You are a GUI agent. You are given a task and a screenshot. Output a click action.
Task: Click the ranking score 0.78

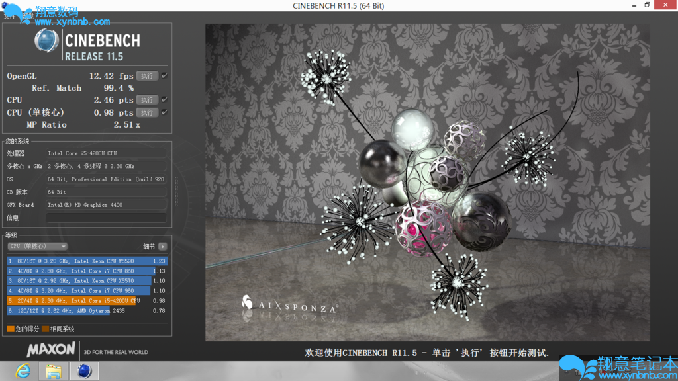point(159,311)
